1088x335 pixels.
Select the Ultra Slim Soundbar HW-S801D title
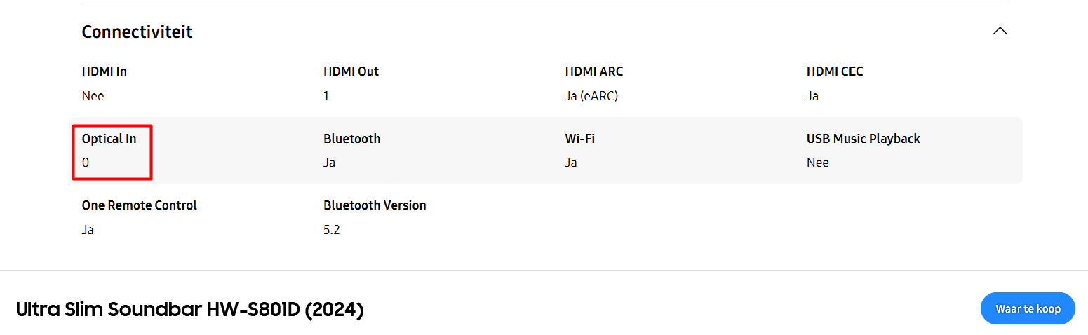[x=189, y=309]
